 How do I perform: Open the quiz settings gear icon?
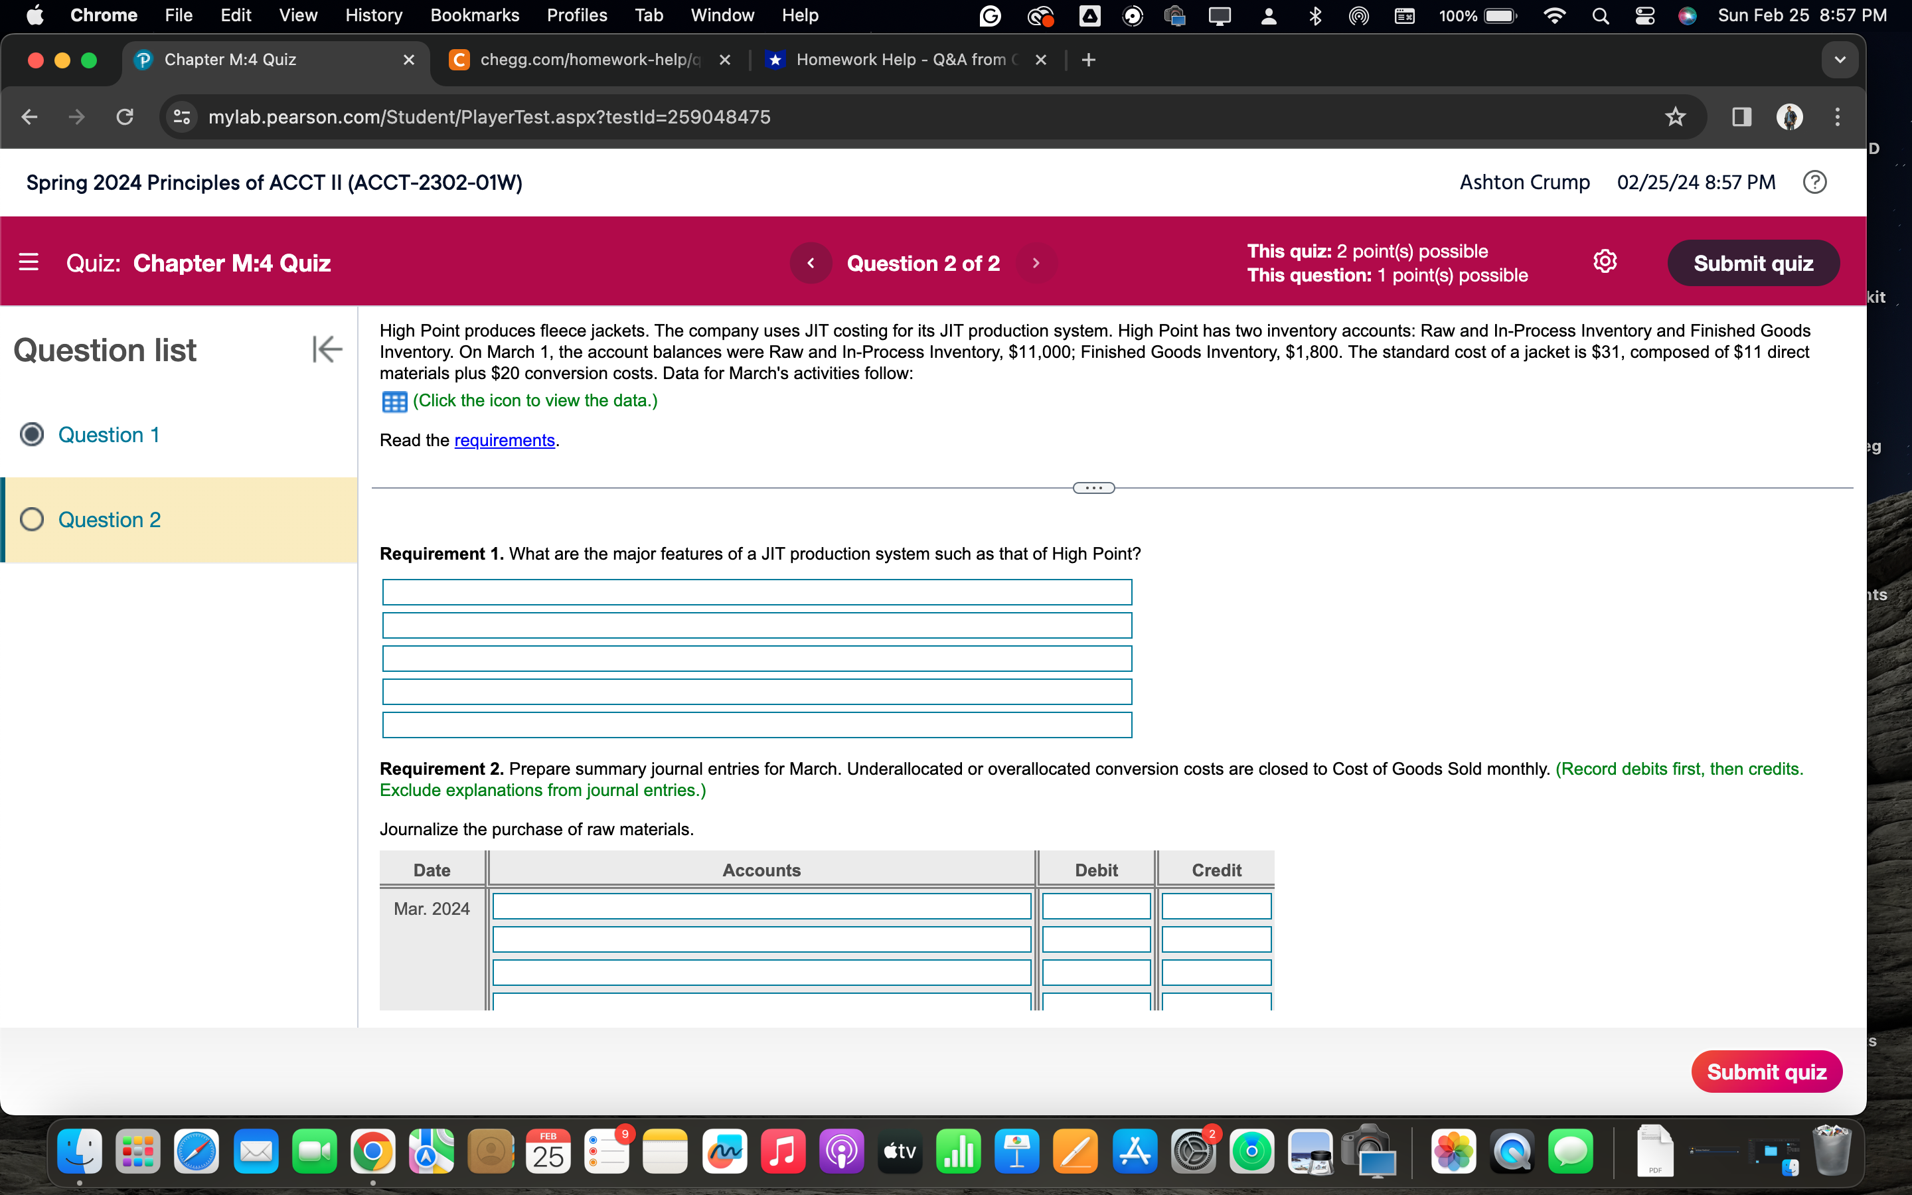(x=1605, y=262)
